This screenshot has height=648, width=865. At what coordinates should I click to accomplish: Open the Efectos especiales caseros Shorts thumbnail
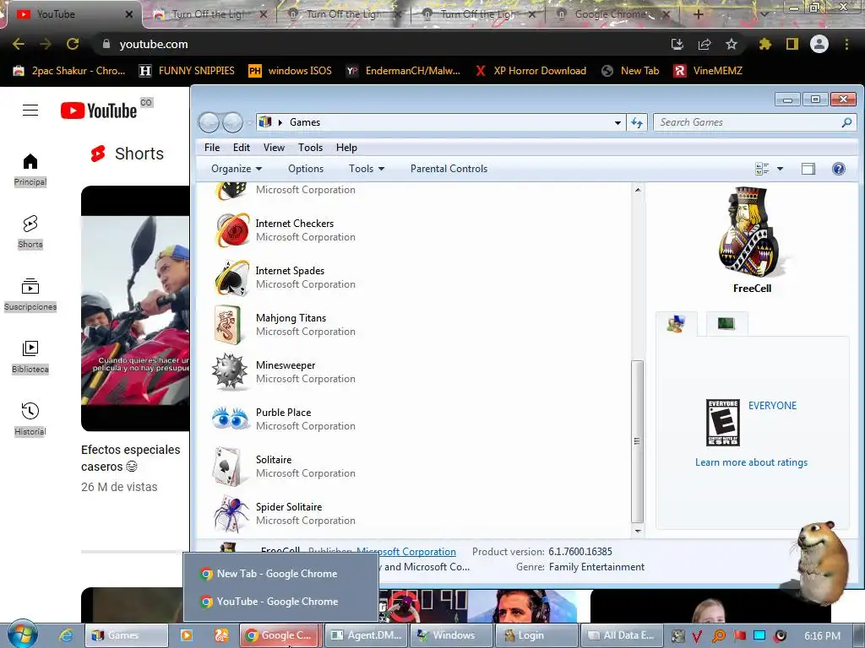pyautogui.click(x=135, y=309)
